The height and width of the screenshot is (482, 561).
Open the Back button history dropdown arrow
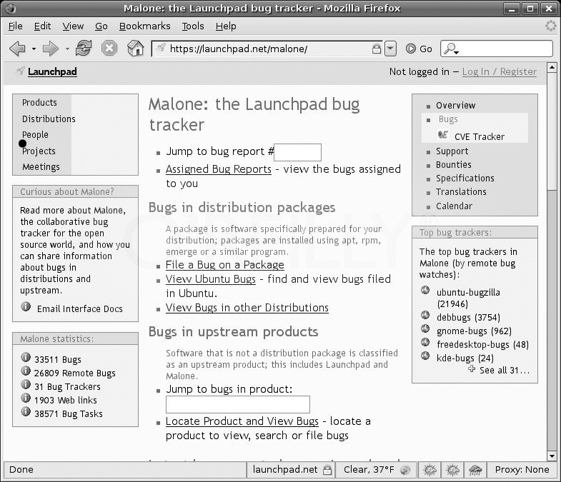[34, 49]
